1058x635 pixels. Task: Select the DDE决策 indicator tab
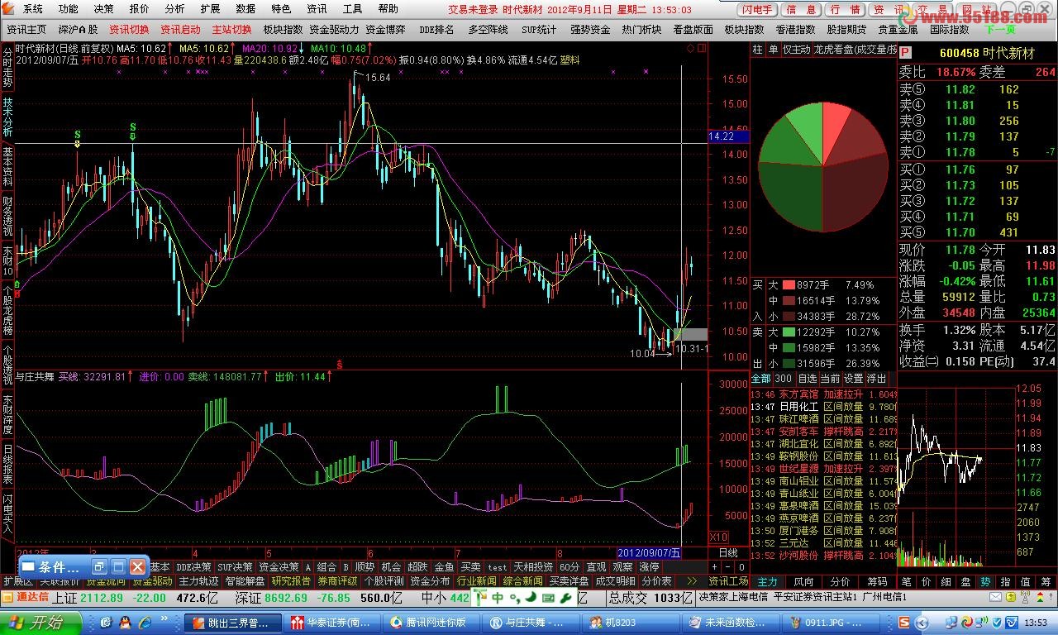(x=193, y=567)
